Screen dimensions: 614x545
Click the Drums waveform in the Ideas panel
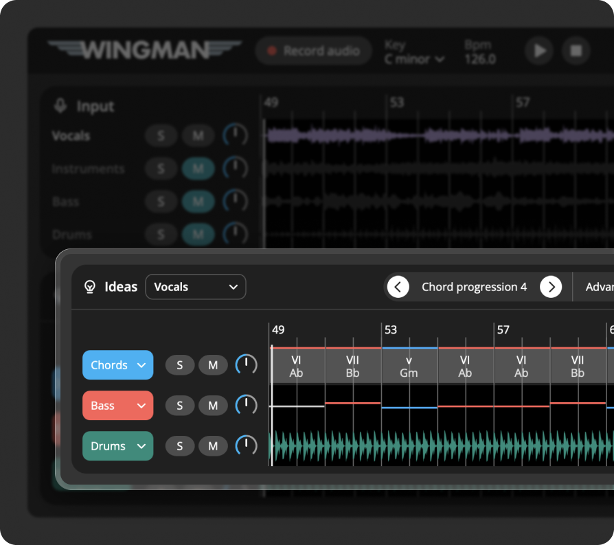coord(442,446)
